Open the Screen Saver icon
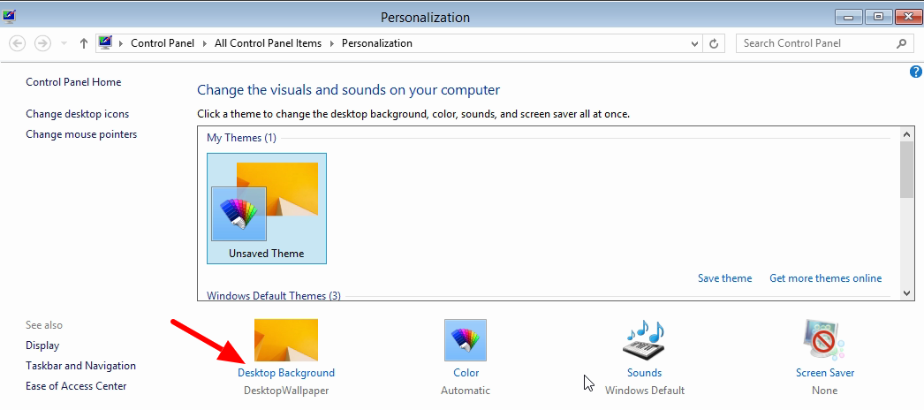This screenshot has height=410, width=924. click(x=824, y=340)
